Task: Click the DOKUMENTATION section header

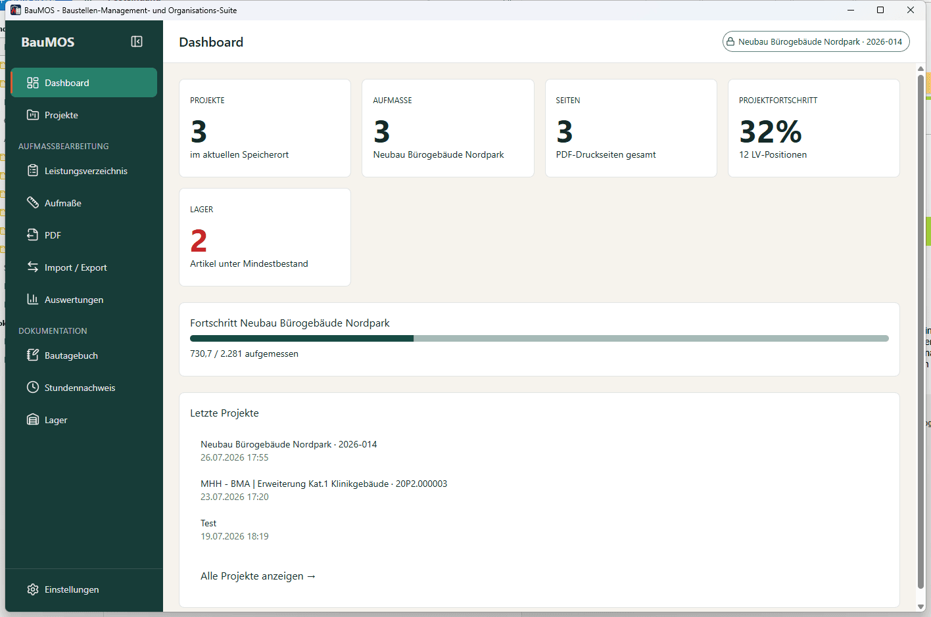Action: point(53,331)
